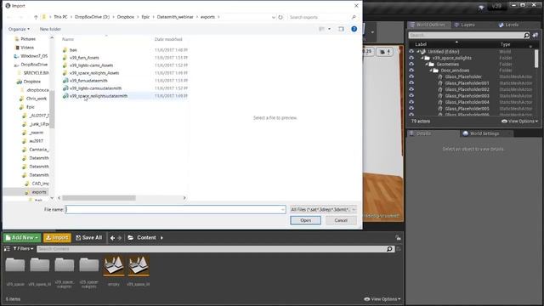Select the v39_space_nolights.udatasmith file
This screenshot has width=544, height=306.
pos(99,96)
